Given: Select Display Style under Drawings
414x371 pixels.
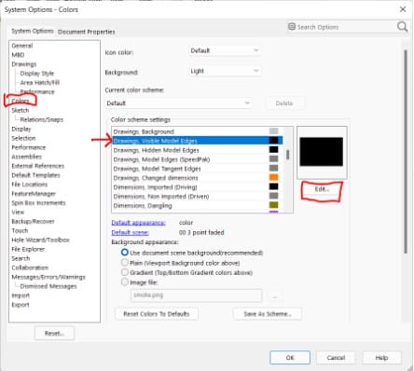Looking at the screenshot, I should [37, 74].
